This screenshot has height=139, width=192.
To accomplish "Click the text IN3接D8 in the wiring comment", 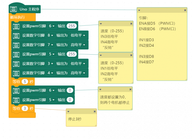I will [146, 57].
